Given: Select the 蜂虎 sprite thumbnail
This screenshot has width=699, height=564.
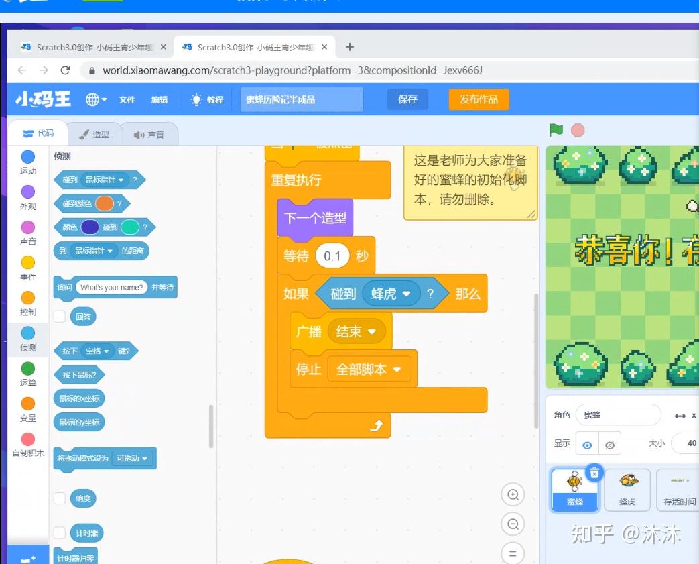Looking at the screenshot, I should pos(627,489).
